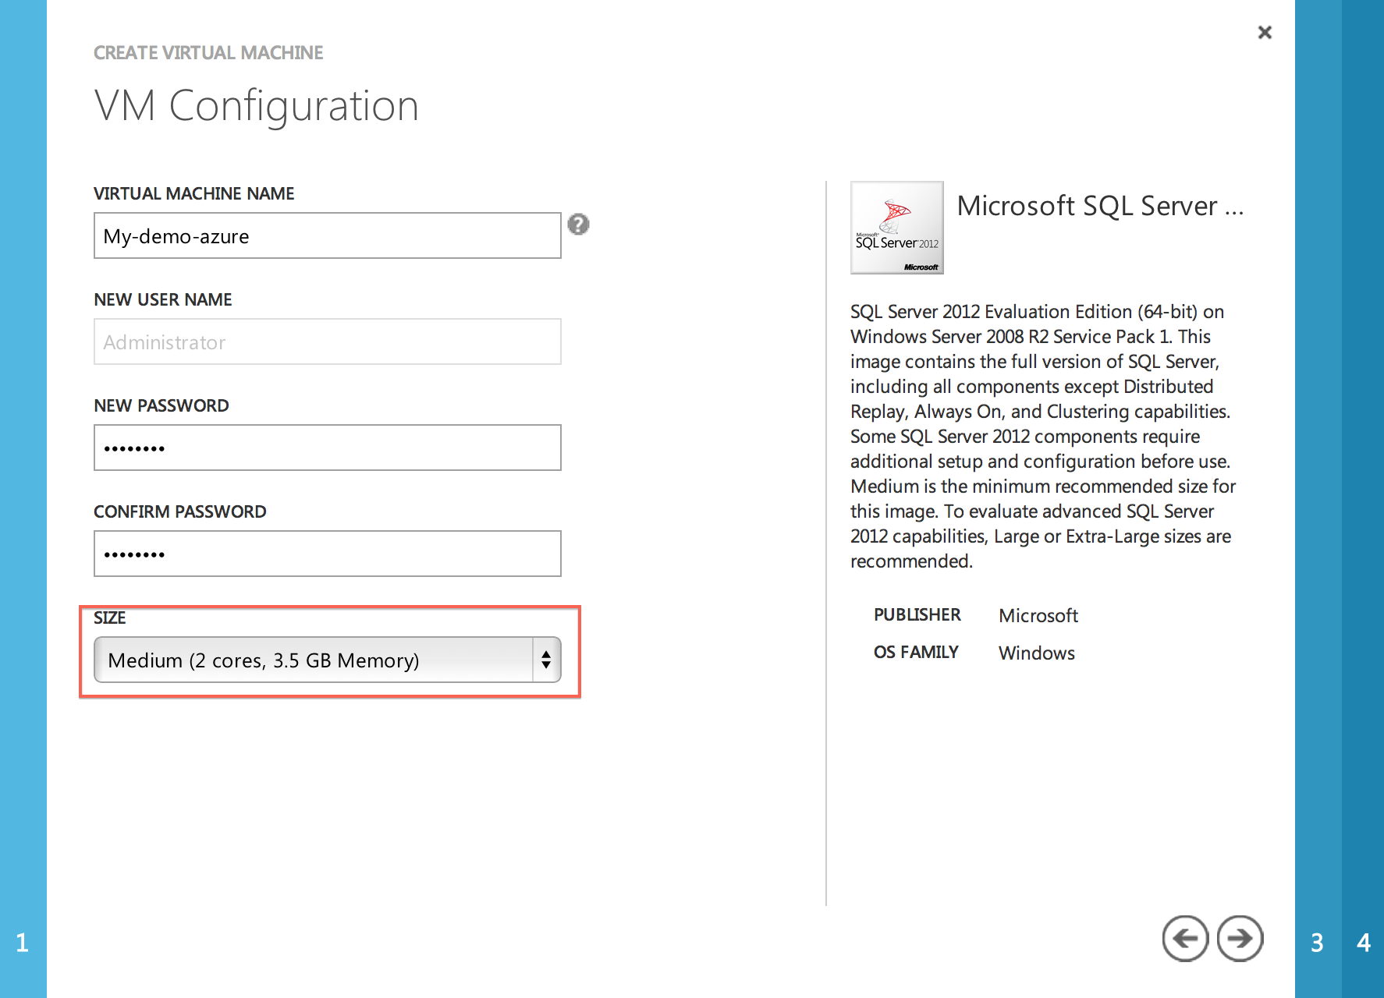Click the CREATE VIRTUAL MACHINE heading text

208,53
